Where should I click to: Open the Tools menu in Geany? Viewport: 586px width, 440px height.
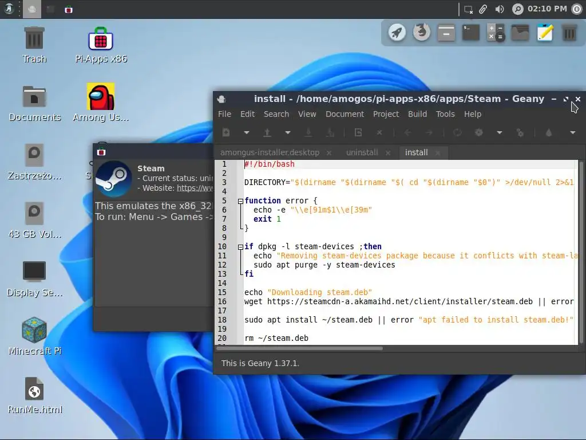click(445, 114)
